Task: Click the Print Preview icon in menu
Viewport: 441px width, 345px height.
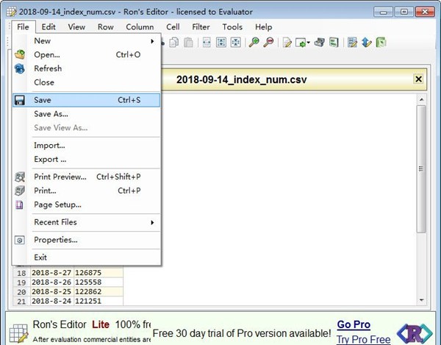Action: point(20,177)
